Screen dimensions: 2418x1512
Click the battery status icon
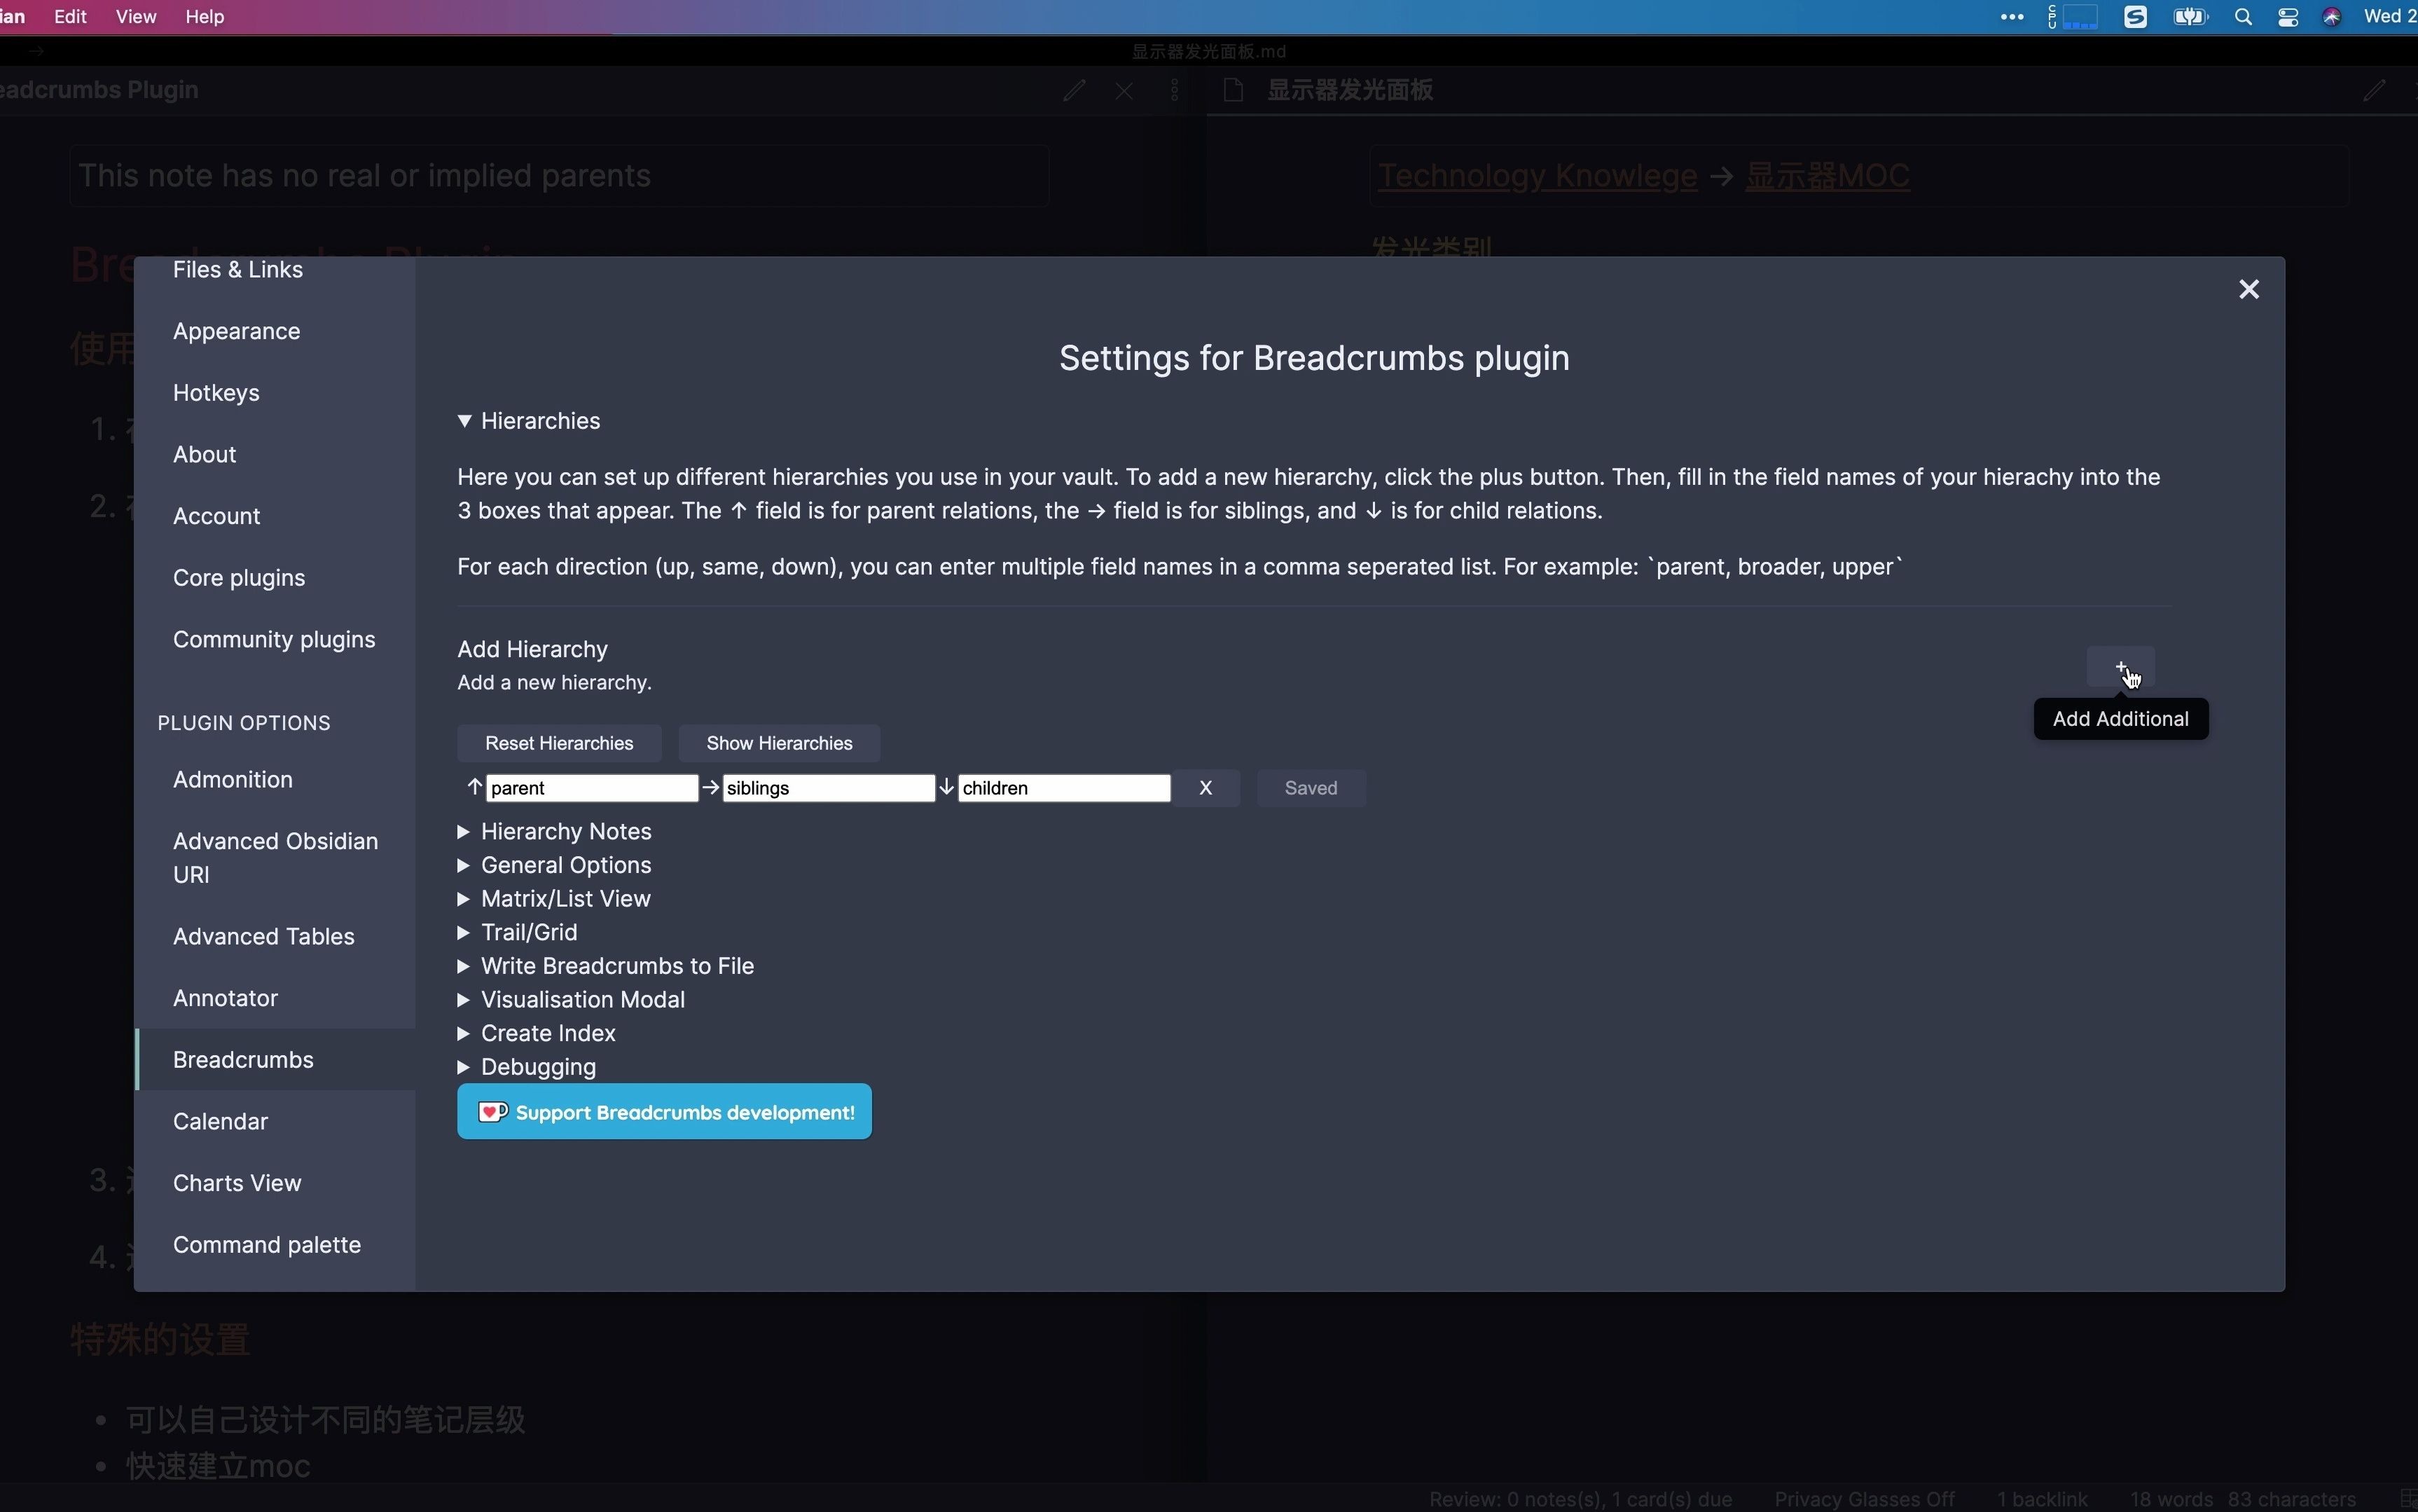2189,17
